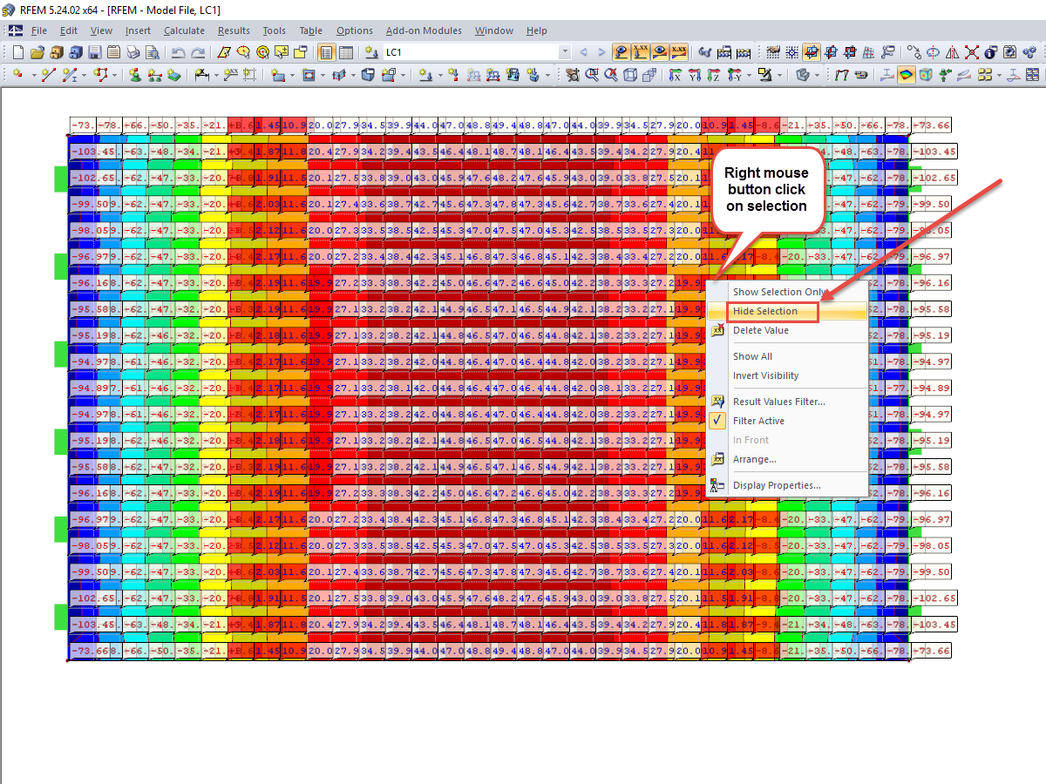
Task: Click the isometric wireframe cube view icon
Action: 630,75
